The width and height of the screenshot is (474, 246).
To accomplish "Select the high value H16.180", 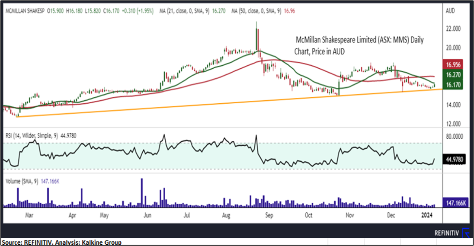I will [74, 11].
